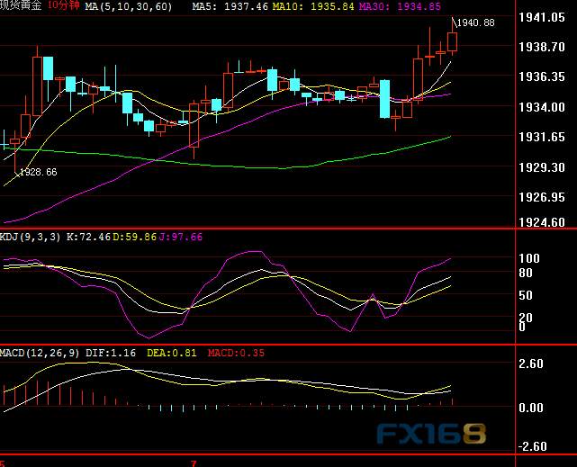
Task: Click the 1924.60 price axis label
Action: [541, 222]
